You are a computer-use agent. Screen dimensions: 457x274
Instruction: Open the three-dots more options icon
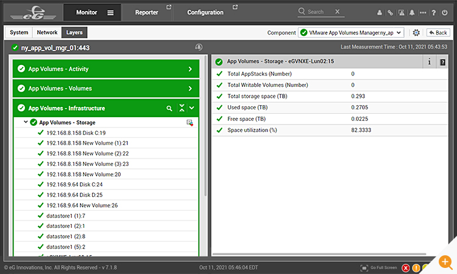[423, 13]
